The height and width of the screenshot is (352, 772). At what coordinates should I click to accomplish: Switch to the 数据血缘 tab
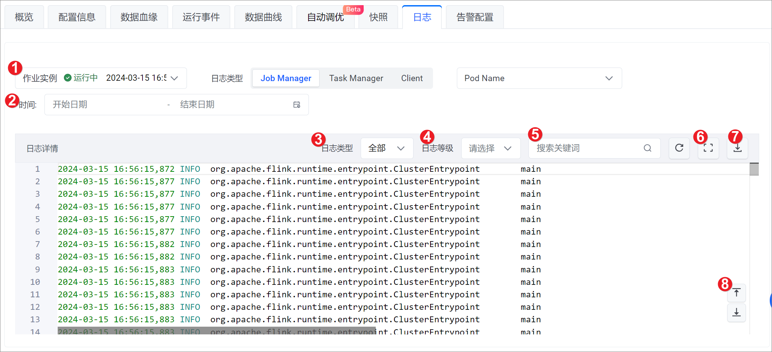pyautogui.click(x=139, y=17)
